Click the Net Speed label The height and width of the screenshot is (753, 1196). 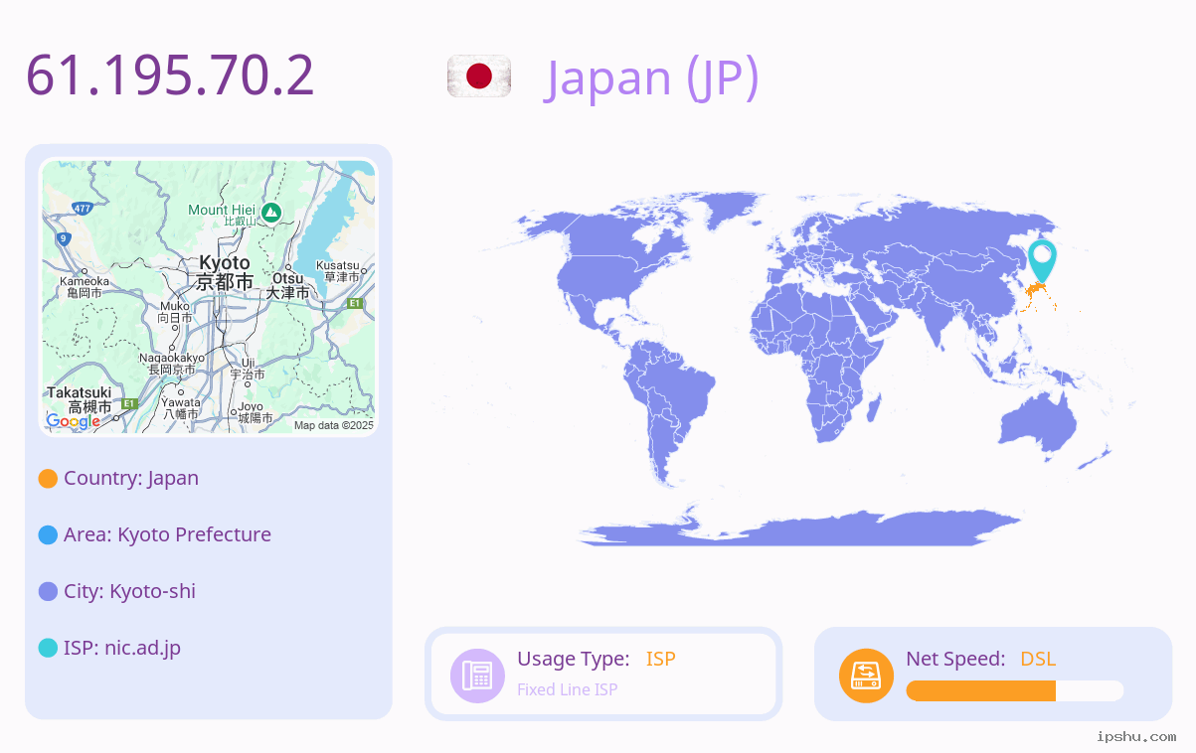click(955, 659)
